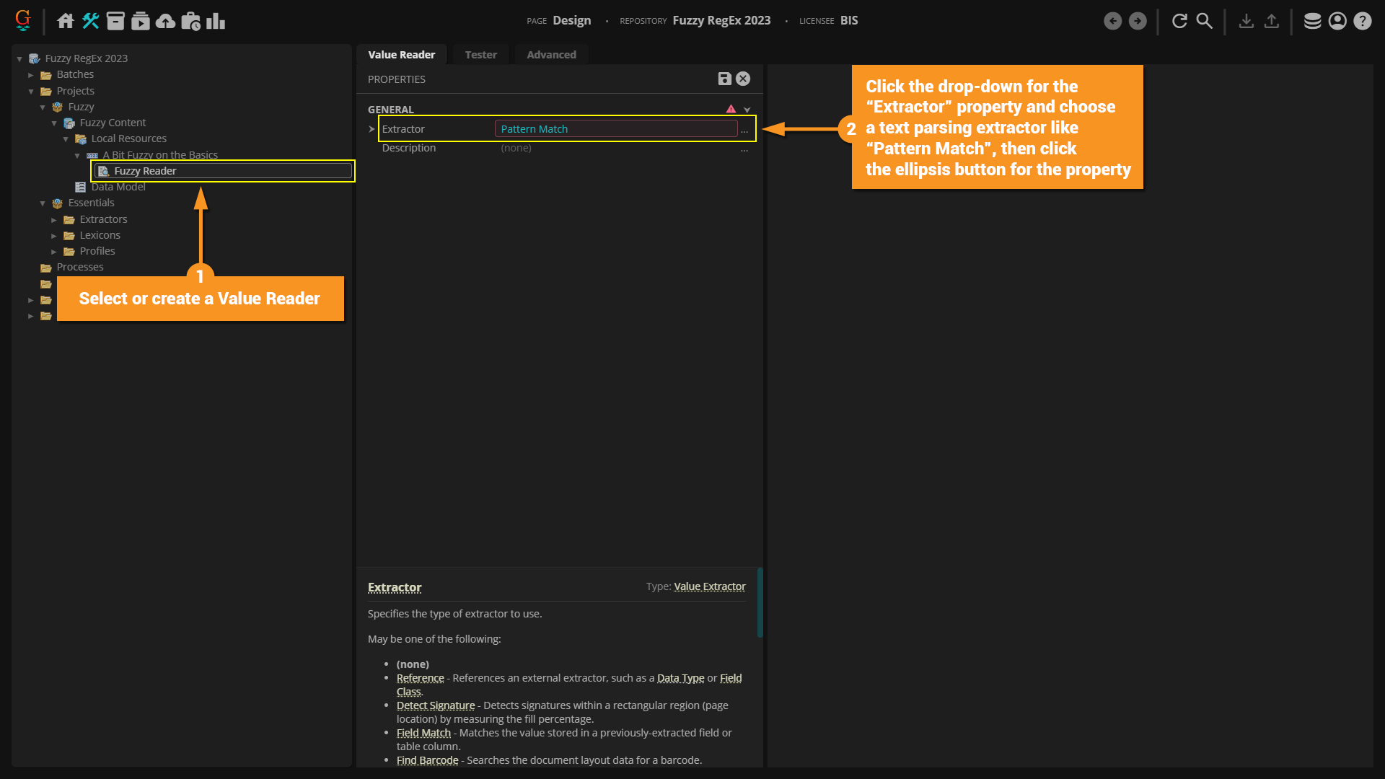This screenshot has width=1385, height=779.
Task: Collapse the Projects folder node
Action: [31, 92]
